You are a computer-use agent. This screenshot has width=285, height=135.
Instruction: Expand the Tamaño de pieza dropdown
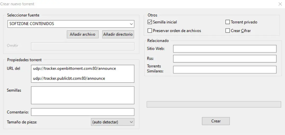tap(112, 122)
